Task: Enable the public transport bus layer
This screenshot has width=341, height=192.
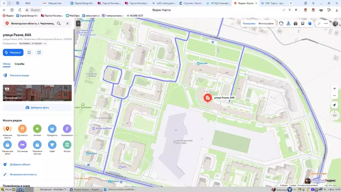Action: click(302, 23)
